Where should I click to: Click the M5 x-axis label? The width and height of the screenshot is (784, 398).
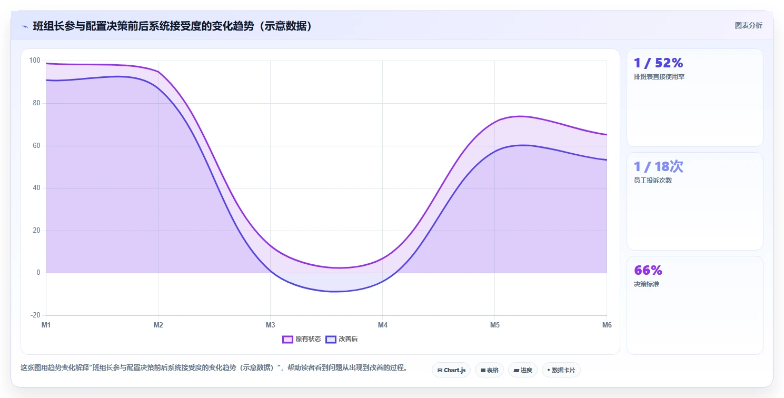coord(495,325)
